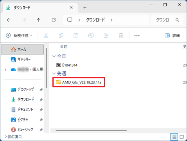This screenshot has width=187, height=141.
Task: Expand chevron after ダウンロード breadcrumb
Action: click(111, 20)
